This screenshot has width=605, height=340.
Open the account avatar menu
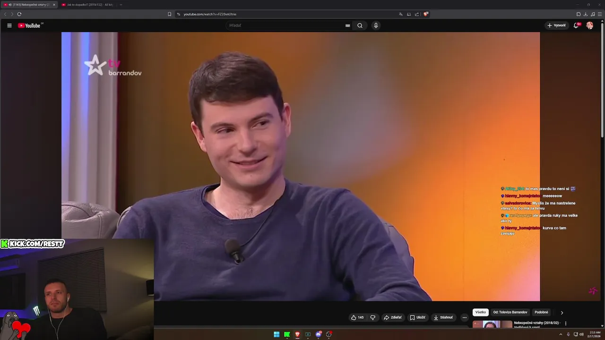pos(590,25)
